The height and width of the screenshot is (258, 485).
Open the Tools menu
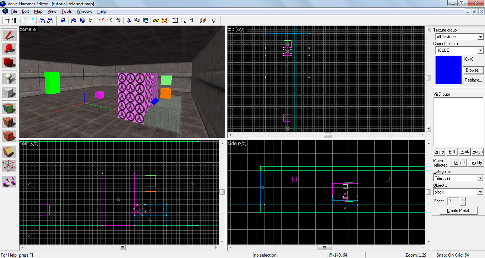[66, 11]
